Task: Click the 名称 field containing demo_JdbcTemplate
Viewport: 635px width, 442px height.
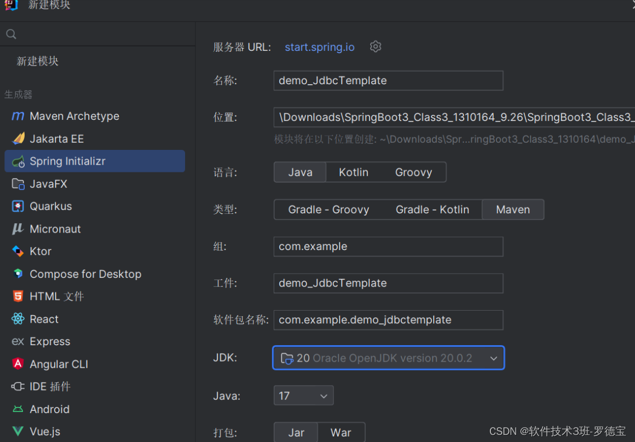Action: pos(388,80)
